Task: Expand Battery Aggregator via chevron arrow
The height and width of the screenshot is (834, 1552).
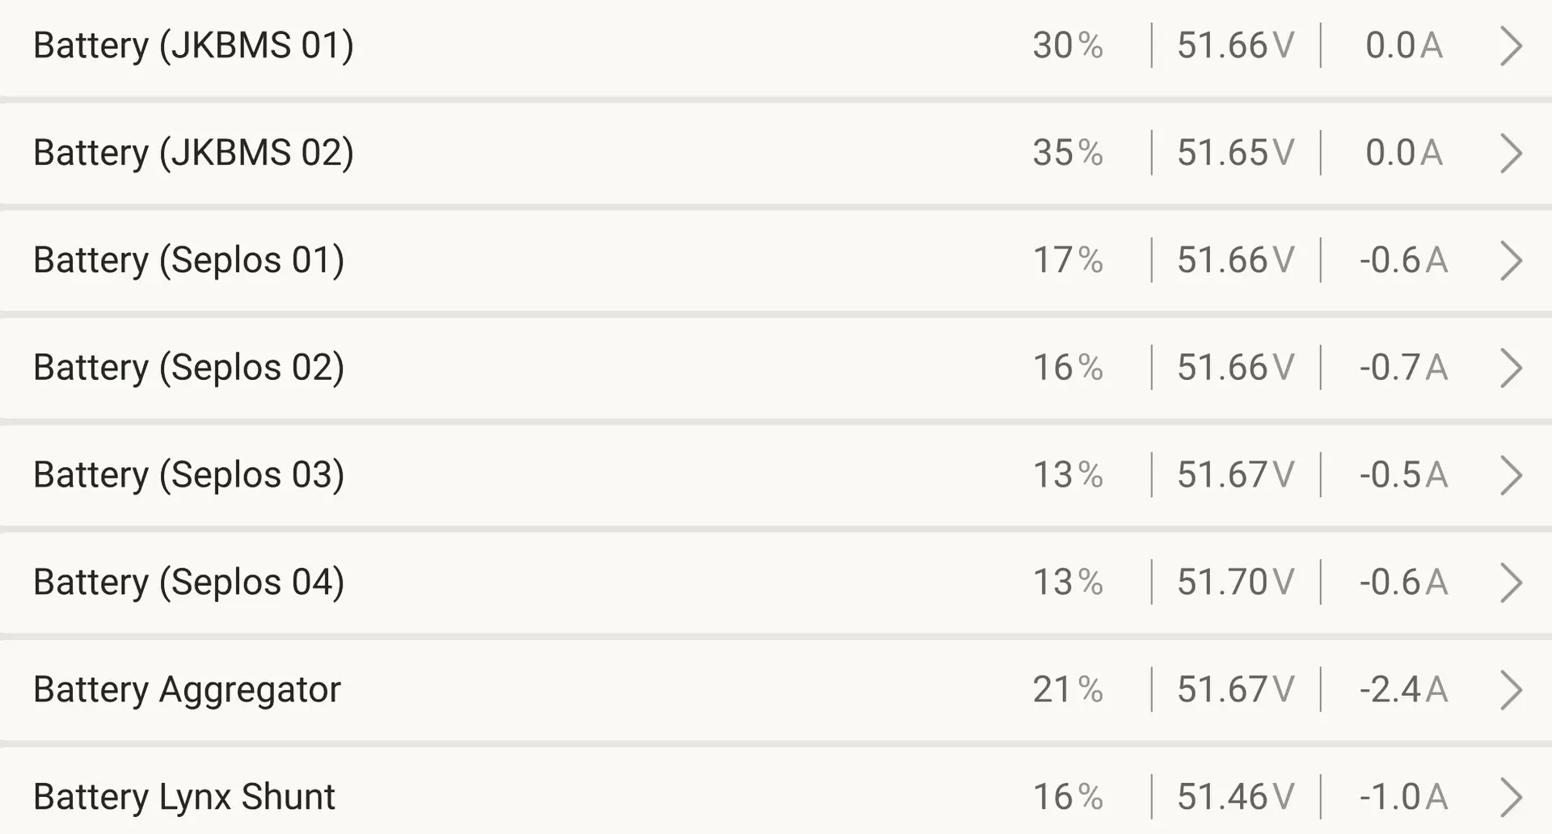Action: [1510, 690]
